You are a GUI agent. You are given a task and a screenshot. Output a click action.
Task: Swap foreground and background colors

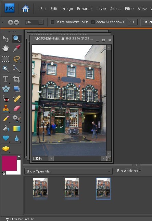(19, 157)
